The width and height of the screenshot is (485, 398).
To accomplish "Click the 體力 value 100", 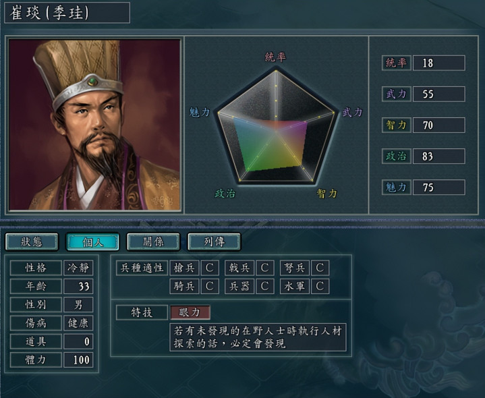I will 78,360.
